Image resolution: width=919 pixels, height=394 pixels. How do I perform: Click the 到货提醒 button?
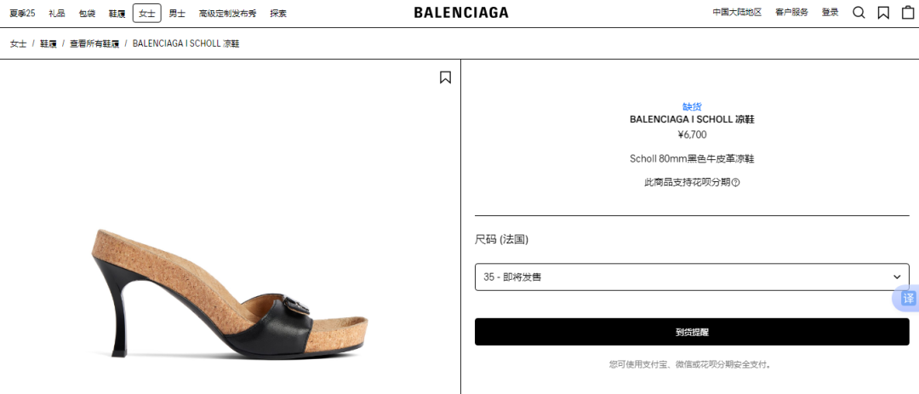692,332
